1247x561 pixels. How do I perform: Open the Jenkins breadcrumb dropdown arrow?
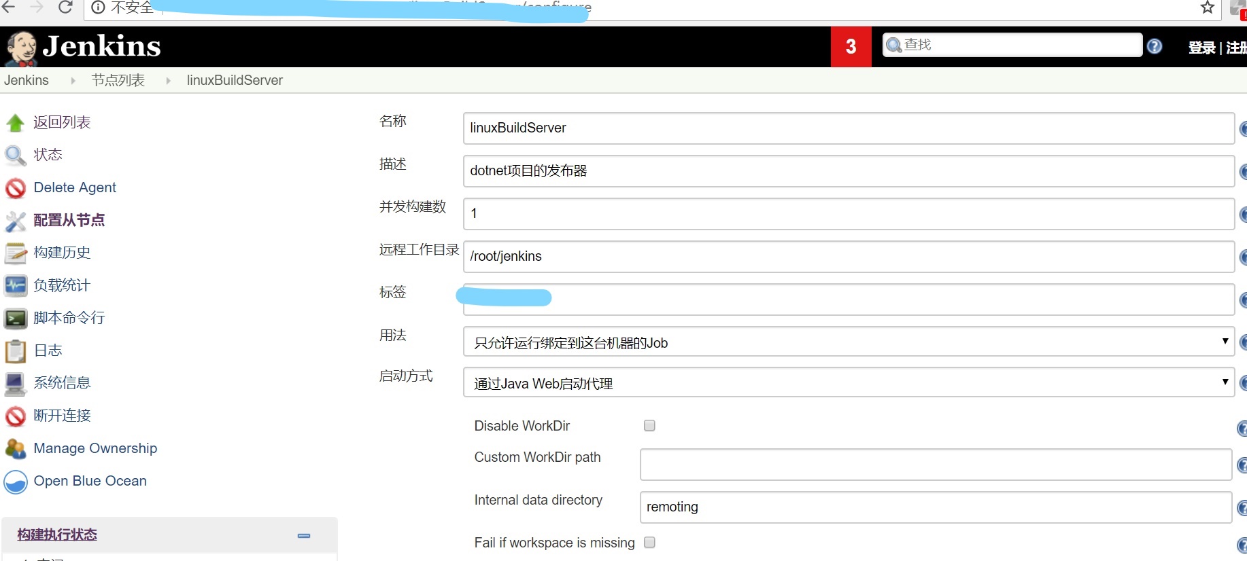[x=73, y=80]
